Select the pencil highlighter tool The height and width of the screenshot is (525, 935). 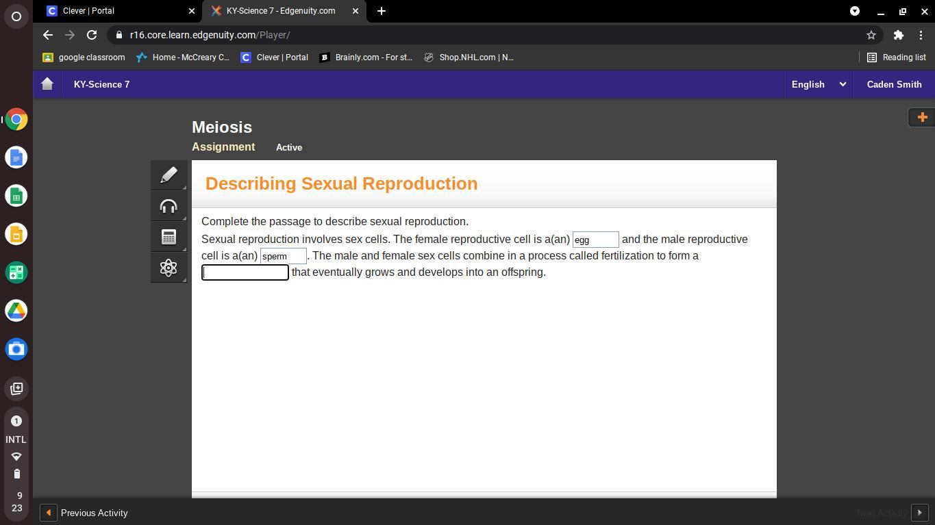[x=169, y=175]
